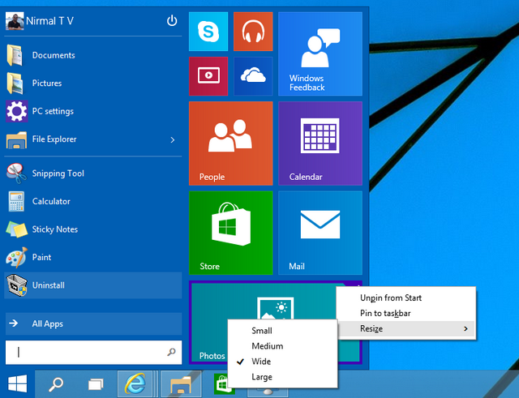Open Internet Explorer on taskbar

point(135,383)
